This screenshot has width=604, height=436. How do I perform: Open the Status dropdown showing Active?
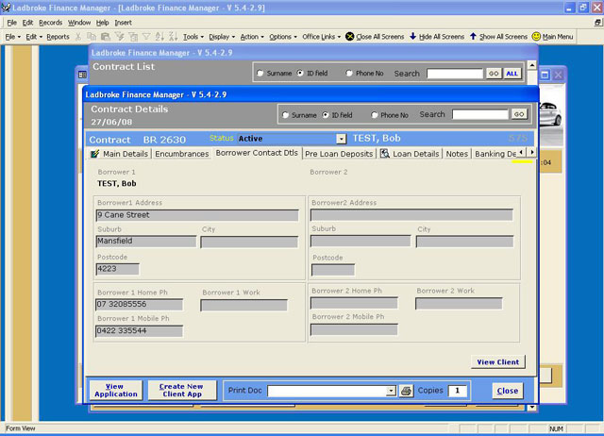click(x=341, y=139)
